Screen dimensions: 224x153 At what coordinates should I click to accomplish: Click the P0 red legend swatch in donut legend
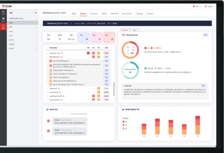(146, 48)
